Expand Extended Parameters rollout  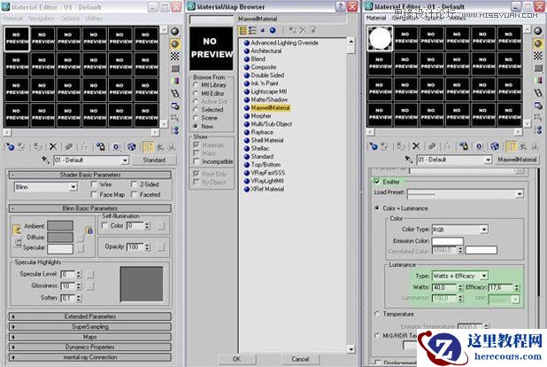tap(90, 316)
